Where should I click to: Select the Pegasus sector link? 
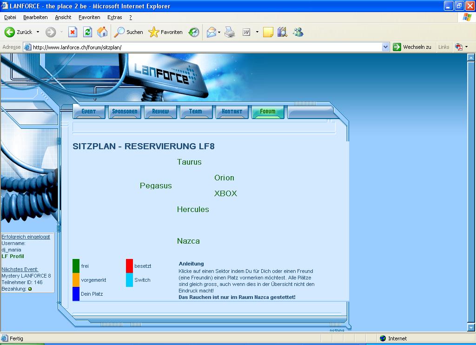point(156,186)
